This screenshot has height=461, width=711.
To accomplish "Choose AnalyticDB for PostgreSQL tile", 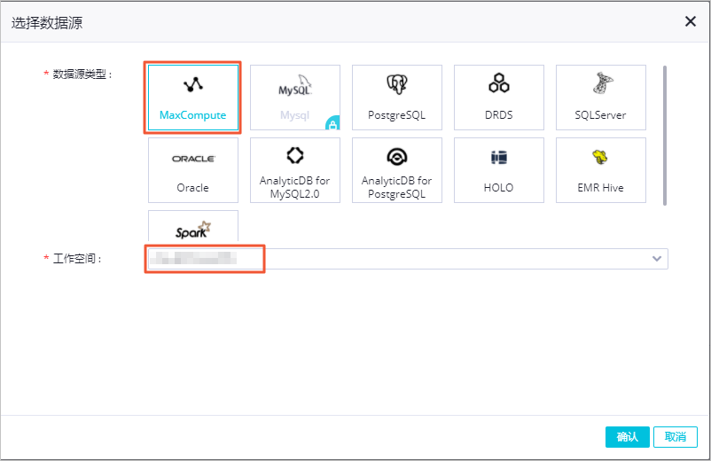I will tap(397, 170).
